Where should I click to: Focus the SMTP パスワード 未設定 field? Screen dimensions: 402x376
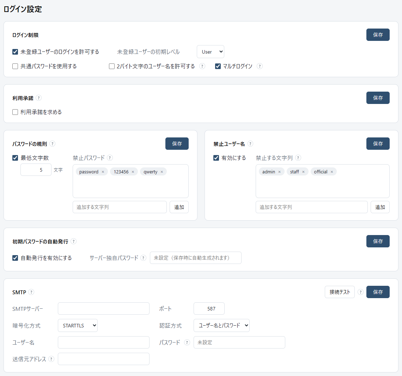[239, 343]
